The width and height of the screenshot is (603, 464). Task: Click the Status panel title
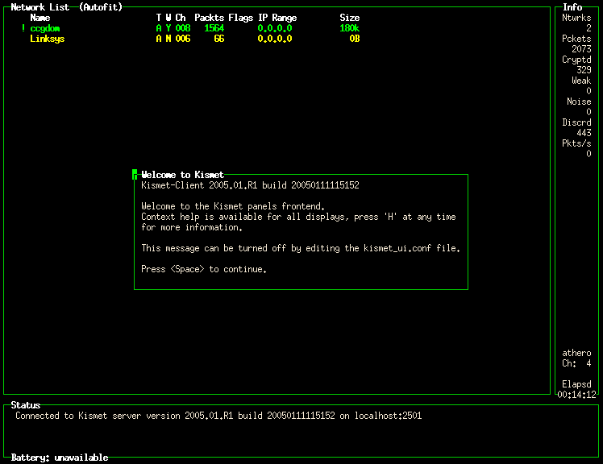coord(26,405)
